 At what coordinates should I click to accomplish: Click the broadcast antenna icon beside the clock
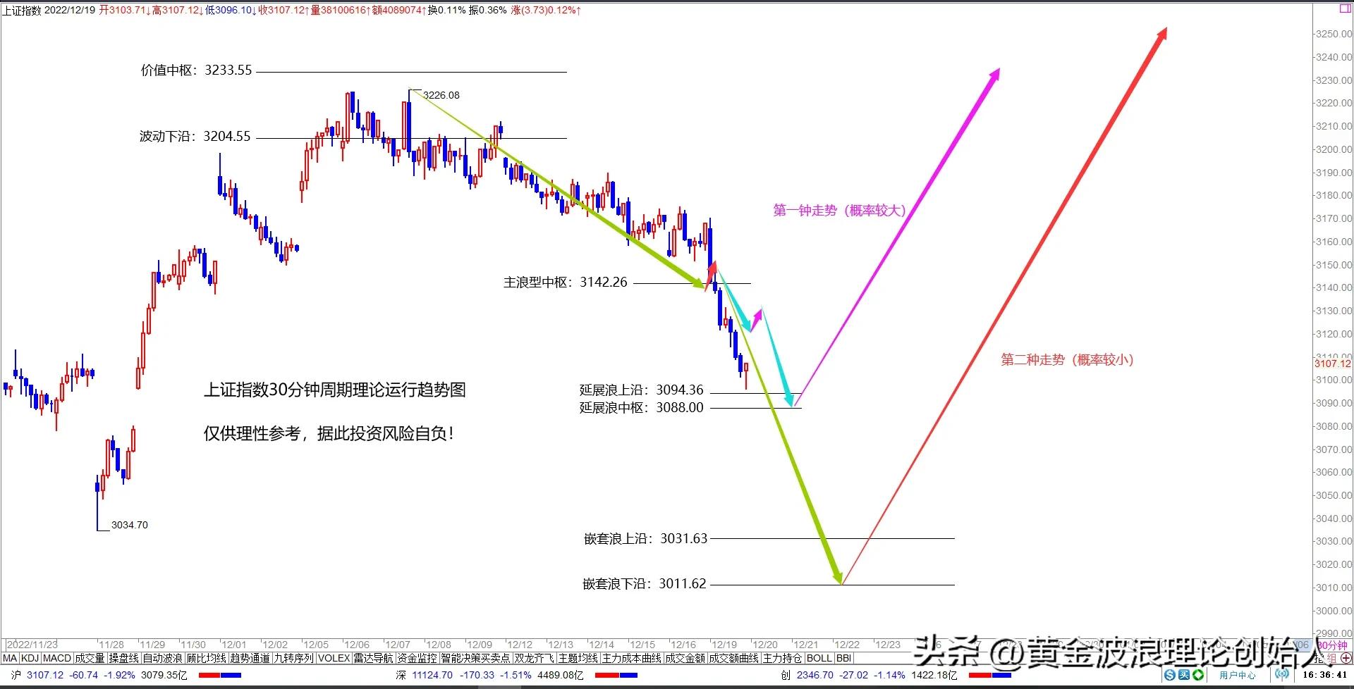click(x=1282, y=674)
